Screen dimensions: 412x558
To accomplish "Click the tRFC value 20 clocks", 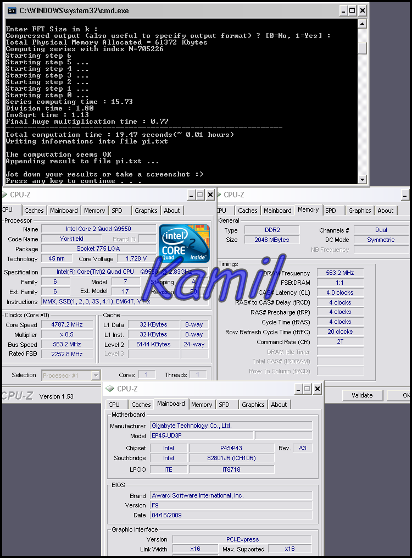I will [x=340, y=332].
